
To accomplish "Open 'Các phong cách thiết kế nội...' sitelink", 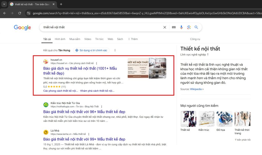I will pyautogui.click(x=61, y=91).
